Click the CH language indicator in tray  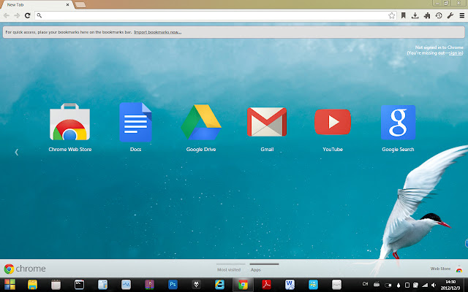point(365,284)
